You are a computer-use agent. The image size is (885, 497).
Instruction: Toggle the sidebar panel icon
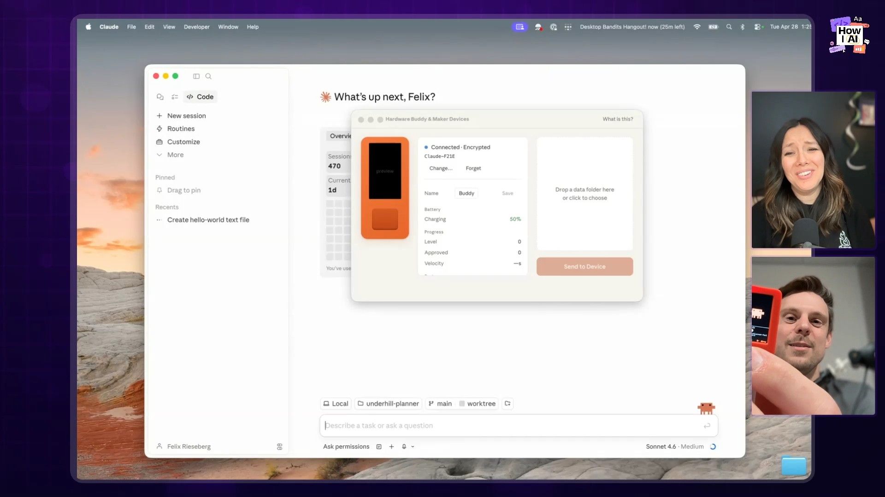(x=196, y=76)
